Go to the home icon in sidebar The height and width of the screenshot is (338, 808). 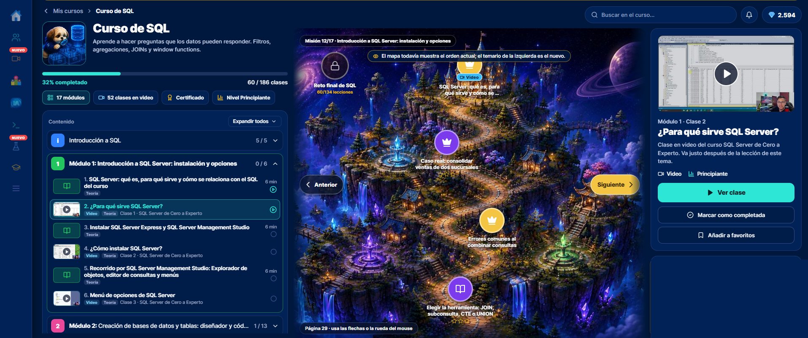click(x=16, y=16)
